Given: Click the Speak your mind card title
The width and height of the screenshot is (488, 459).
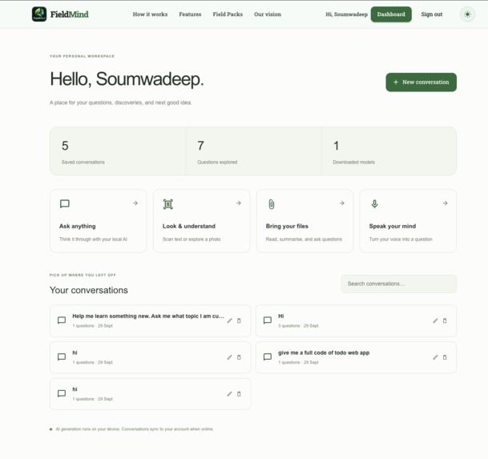Looking at the screenshot, I should pos(393,226).
